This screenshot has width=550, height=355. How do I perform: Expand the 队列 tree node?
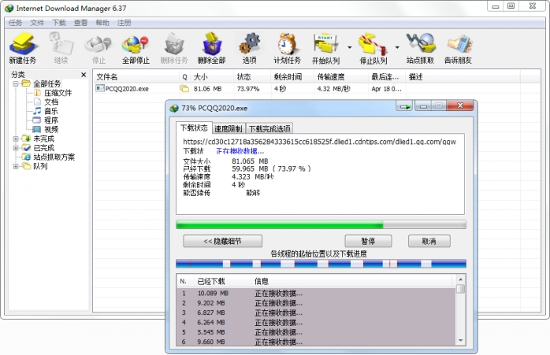point(16,166)
